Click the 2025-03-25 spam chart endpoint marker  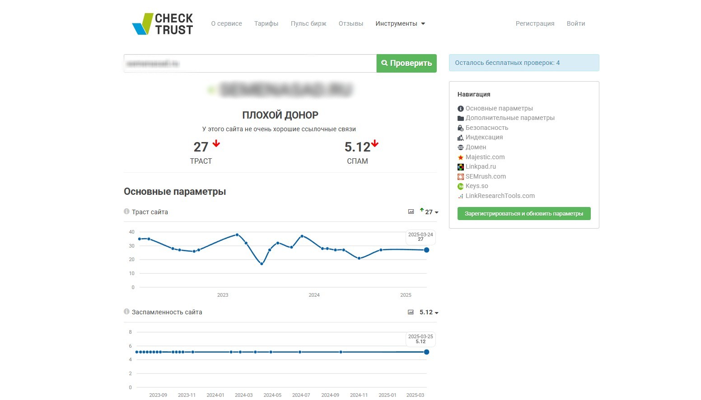(426, 352)
